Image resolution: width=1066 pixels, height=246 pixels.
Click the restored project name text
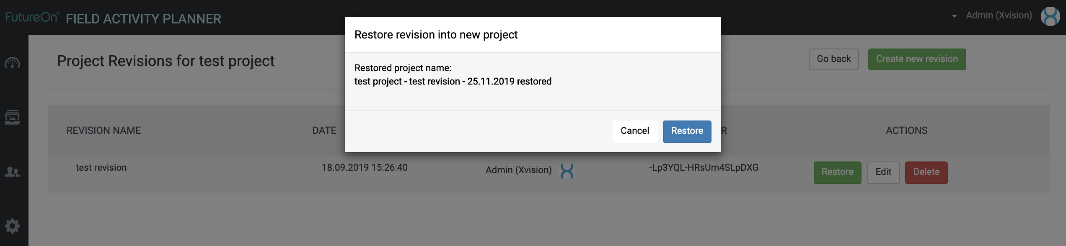pyautogui.click(x=453, y=81)
